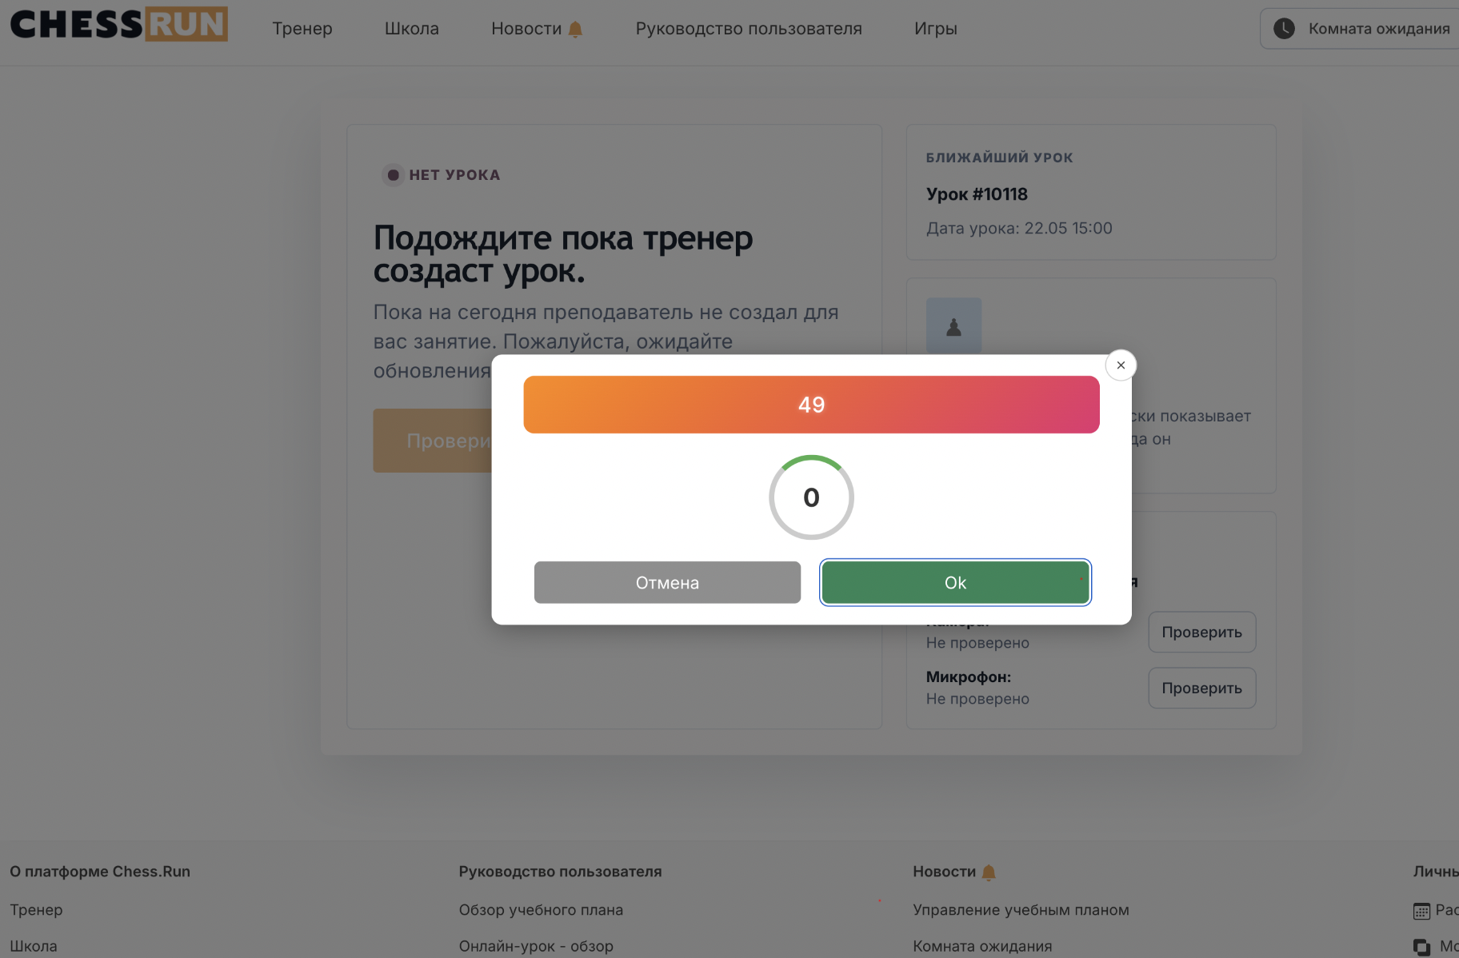The height and width of the screenshot is (958, 1459).
Task: Click the calendar icon in the footer
Action: tap(1421, 911)
